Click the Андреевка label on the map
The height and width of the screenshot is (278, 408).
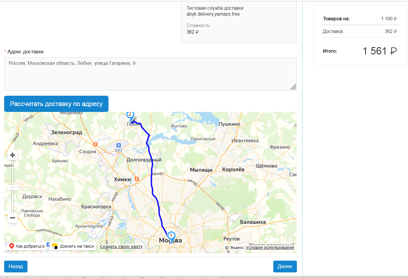pos(45,143)
